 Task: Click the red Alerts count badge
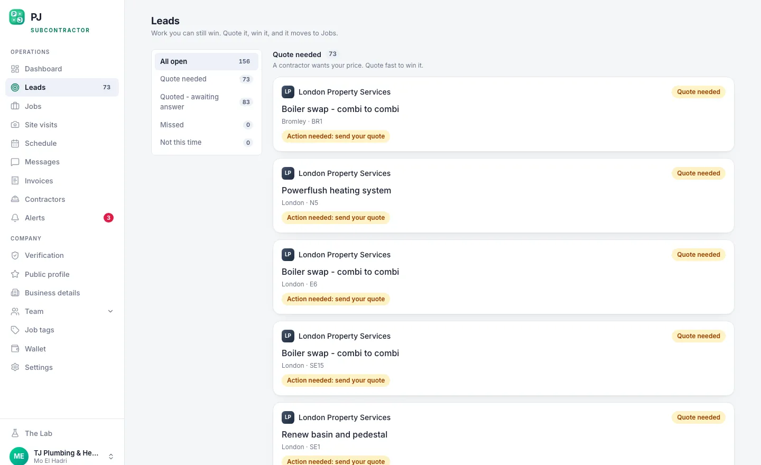coord(108,218)
